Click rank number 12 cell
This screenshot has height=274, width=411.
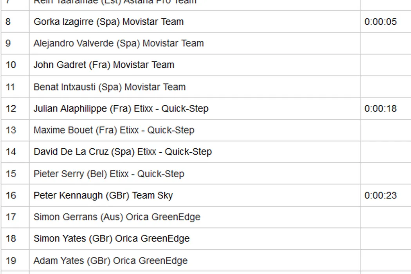click(x=11, y=108)
